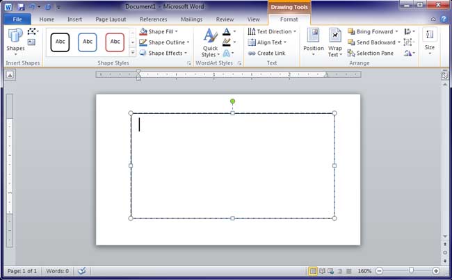Expand the Shape Styles gallery More arrow
The width and height of the screenshot is (452, 280).
[133, 53]
